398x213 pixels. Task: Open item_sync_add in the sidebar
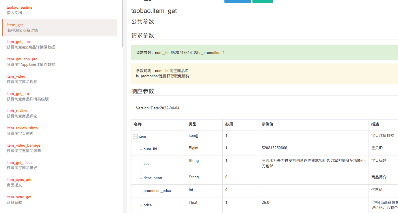click(x=20, y=180)
